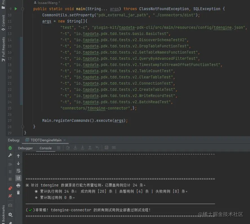Image resolution: width=250 pixels, height=224 pixels.
Task: Click the Project tool window folder icon
Action: (x=3, y=8)
